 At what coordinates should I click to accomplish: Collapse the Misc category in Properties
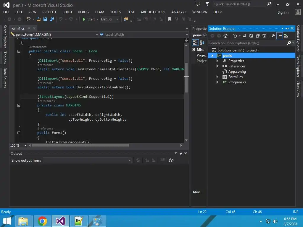194,50
